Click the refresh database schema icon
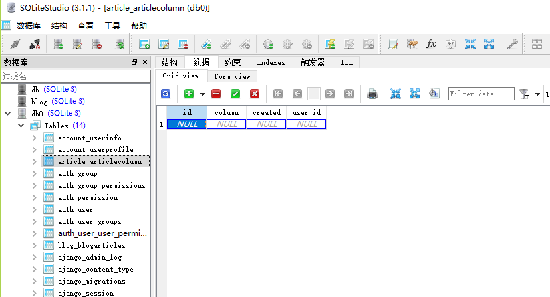This screenshot has height=297, width=550. (120, 44)
